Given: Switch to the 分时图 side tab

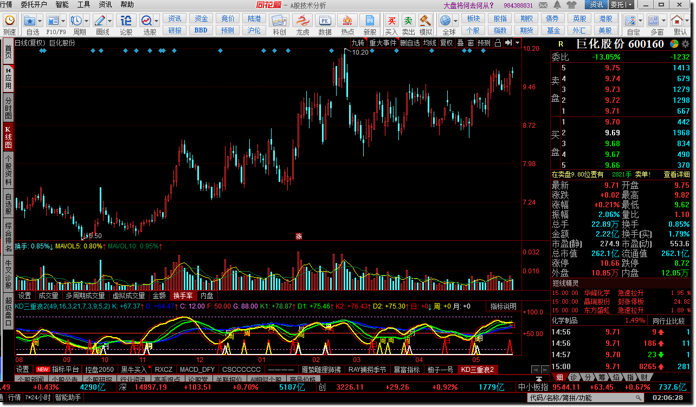Looking at the screenshot, I should point(8,108).
